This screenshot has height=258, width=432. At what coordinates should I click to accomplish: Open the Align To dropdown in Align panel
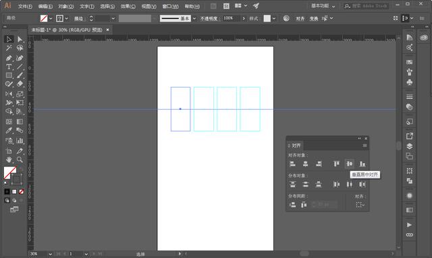coord(360,205)
